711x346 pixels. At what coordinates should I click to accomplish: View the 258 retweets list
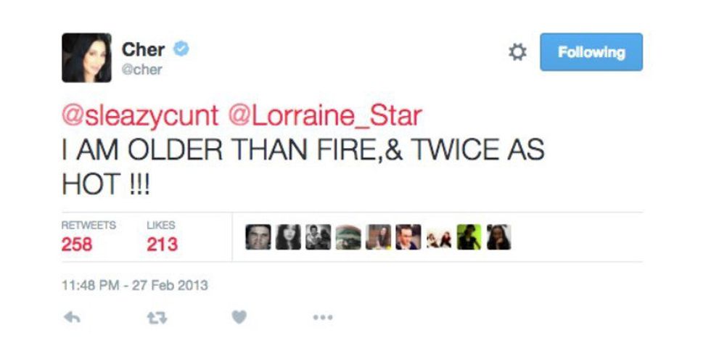77,244
